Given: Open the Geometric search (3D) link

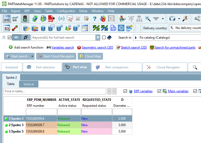Looking at the screenshot, I should click(97, 47).
